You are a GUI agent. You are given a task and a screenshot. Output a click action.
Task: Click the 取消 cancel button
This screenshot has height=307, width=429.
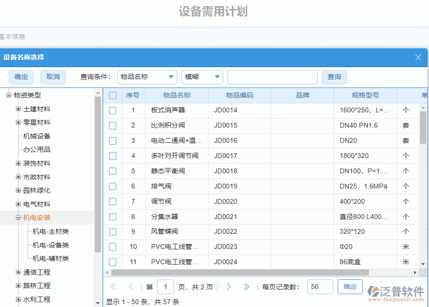tap(53, 77)
